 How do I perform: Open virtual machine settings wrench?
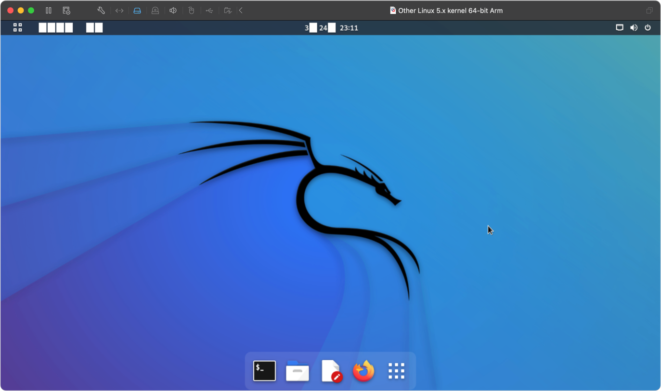tap(101, 10)
